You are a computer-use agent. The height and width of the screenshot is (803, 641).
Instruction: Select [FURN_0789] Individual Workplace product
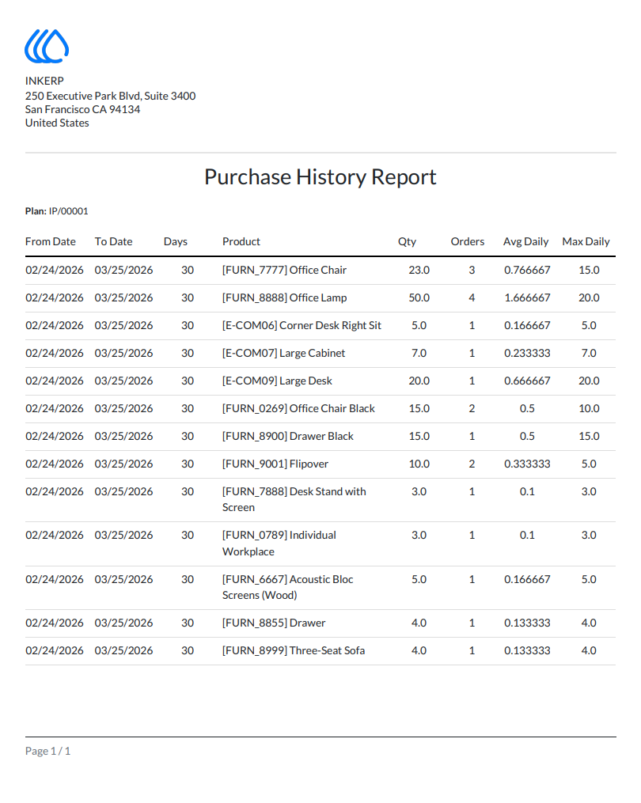point(279,544)
